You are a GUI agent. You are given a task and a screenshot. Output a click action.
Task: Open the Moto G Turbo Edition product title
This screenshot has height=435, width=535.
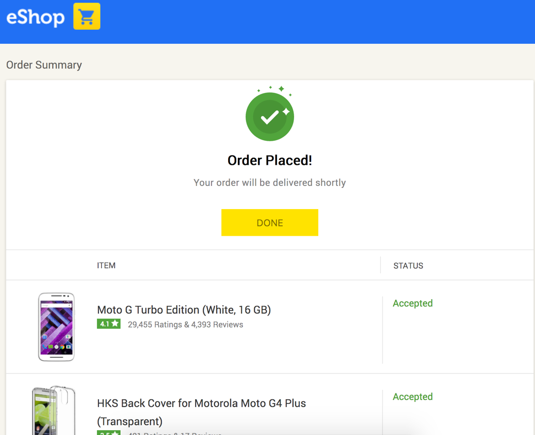click(184, 310)
